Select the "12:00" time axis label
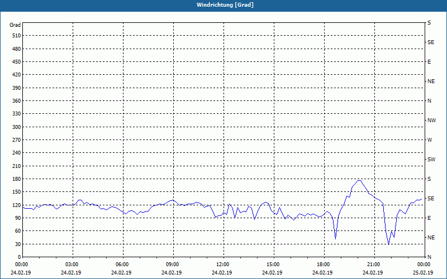 coord(223,264)
